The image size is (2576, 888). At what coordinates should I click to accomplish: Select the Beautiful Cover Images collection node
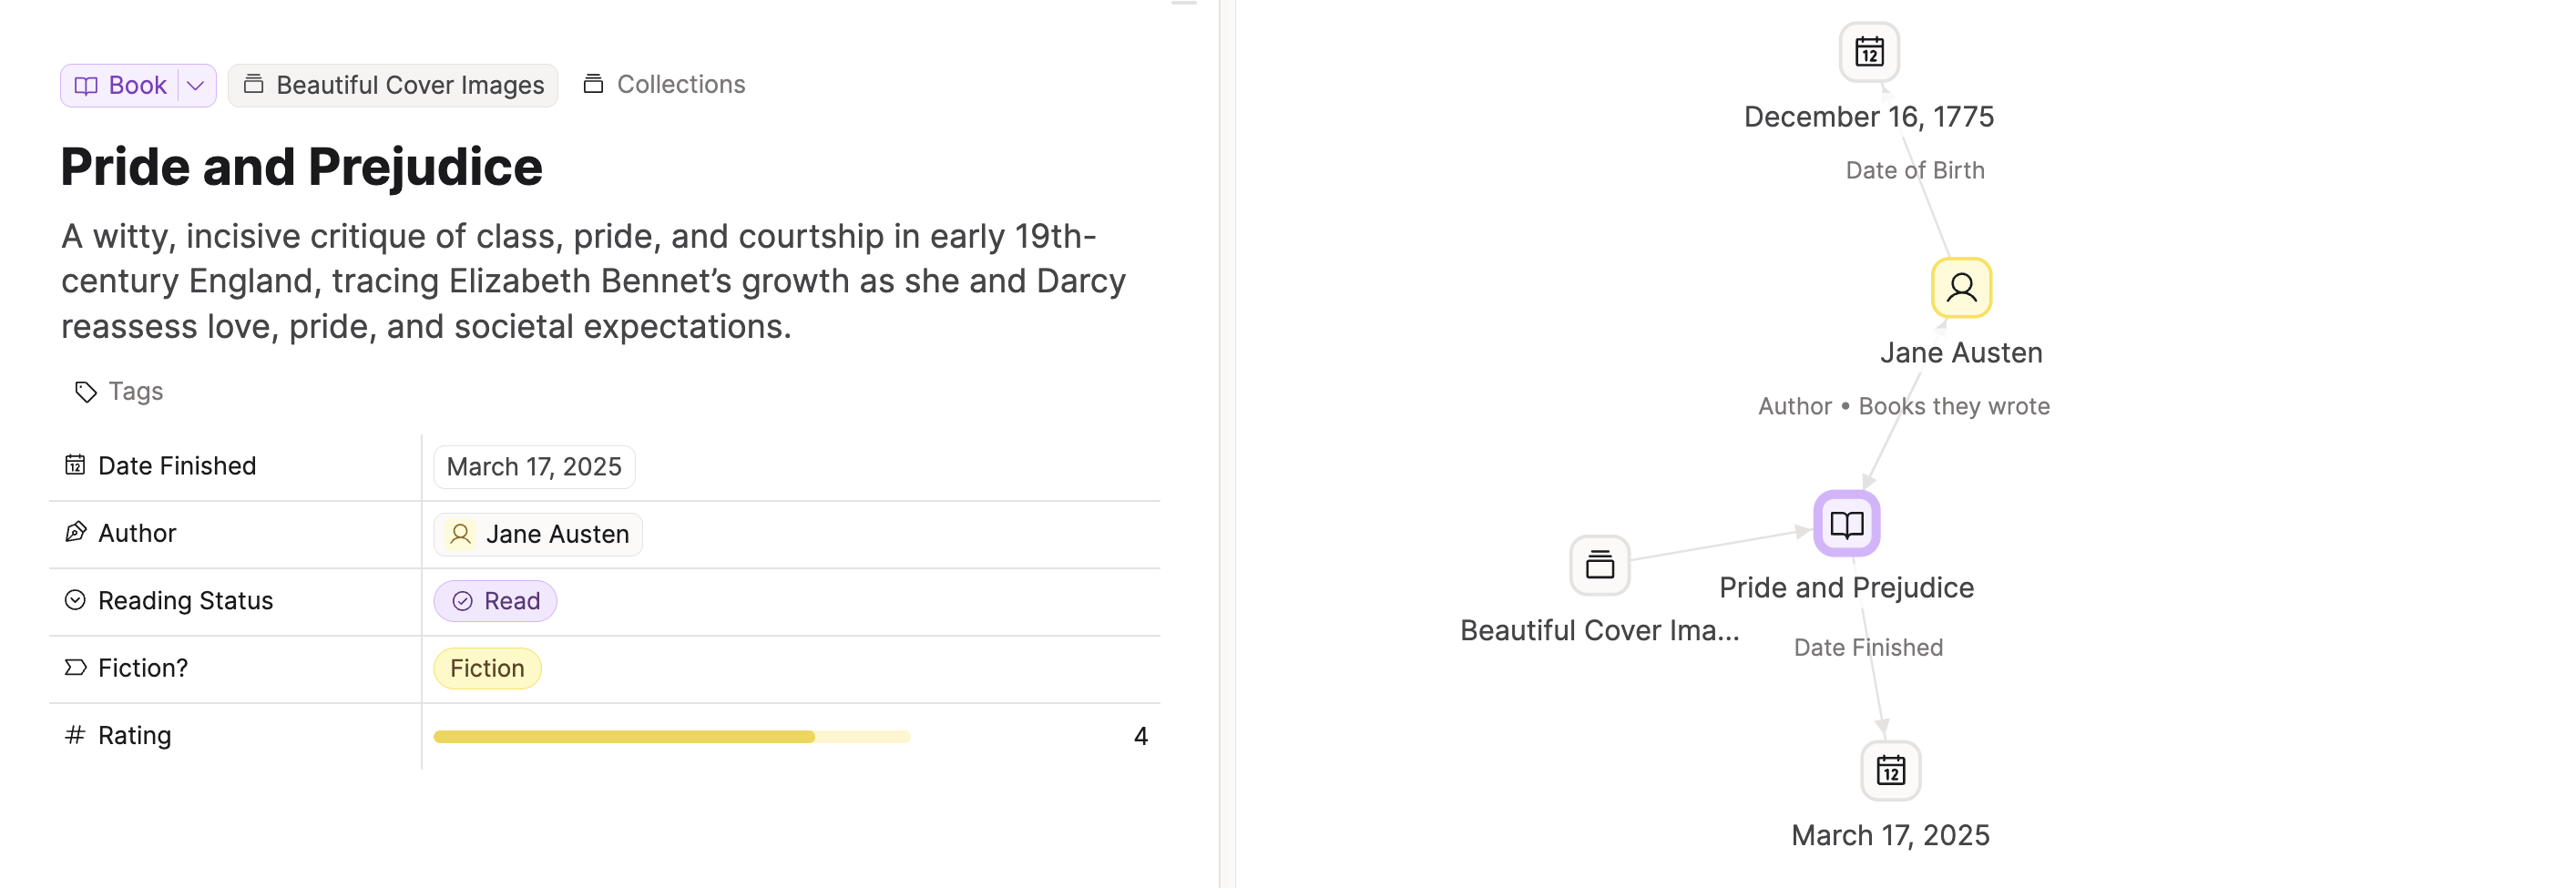click(1599, 566)
